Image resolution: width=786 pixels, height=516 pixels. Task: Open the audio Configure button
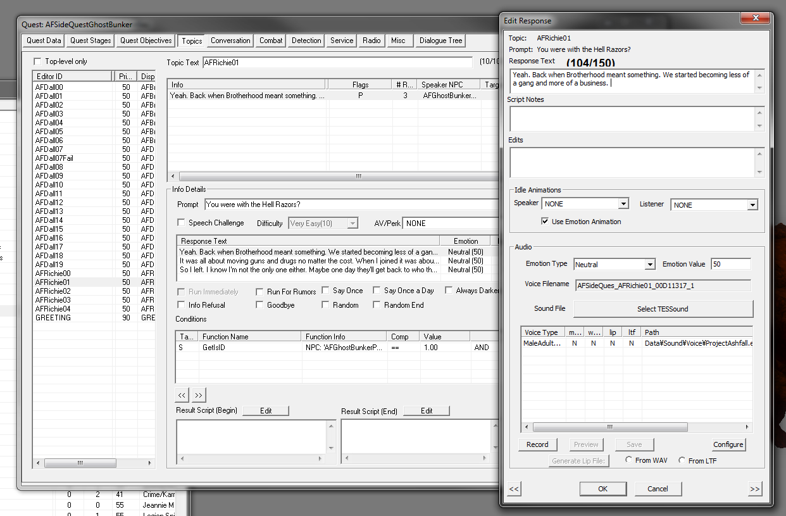point(728,444)
